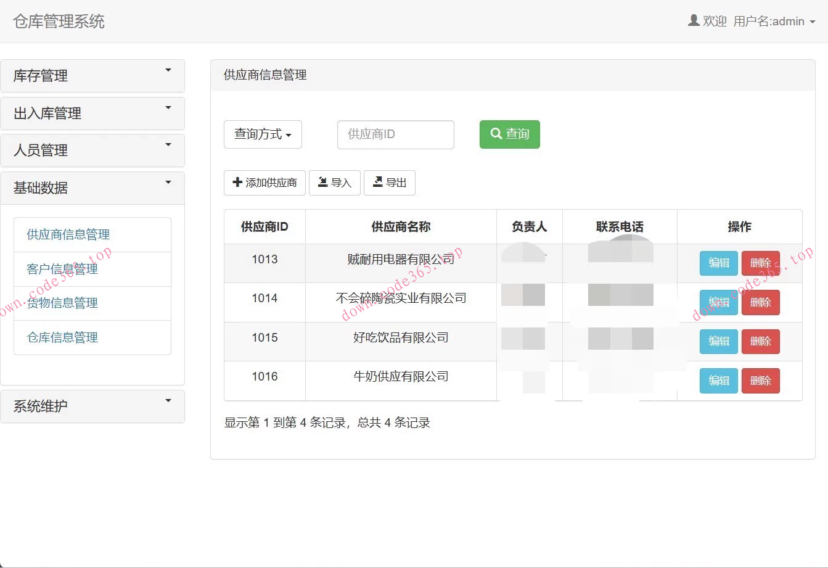Image resolution: width=828 pixels, height=568 pixels.
Task: Open 货物信息管理 from the sidebar
Action: 62,303
